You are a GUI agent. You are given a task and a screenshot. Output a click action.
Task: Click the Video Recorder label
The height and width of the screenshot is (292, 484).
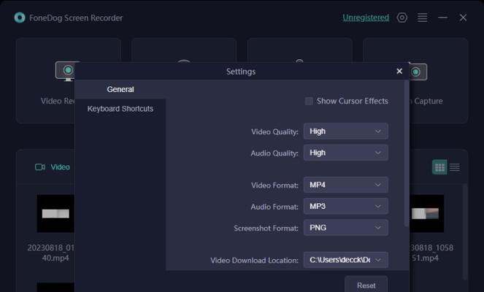click(58, 101)
